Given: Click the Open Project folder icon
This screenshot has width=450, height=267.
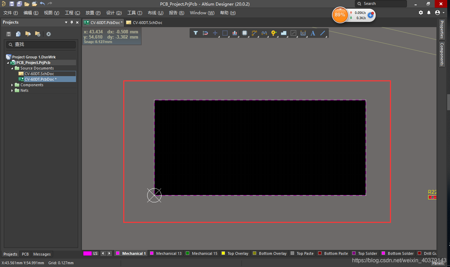Looking at the screenshot, I should tap(34, 4).
